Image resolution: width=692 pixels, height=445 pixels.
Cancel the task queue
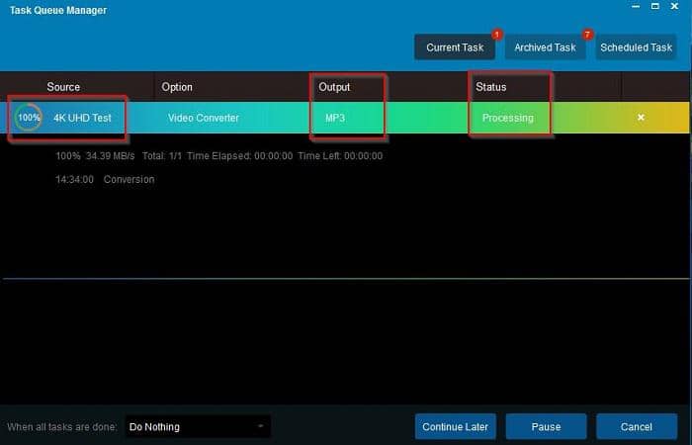pos(637,427)
